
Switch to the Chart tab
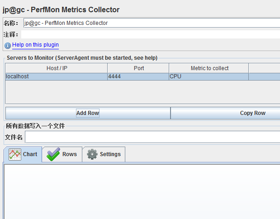(x=23, y=154)
